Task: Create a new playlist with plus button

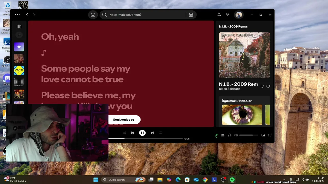Action: [x=19, y=35]
